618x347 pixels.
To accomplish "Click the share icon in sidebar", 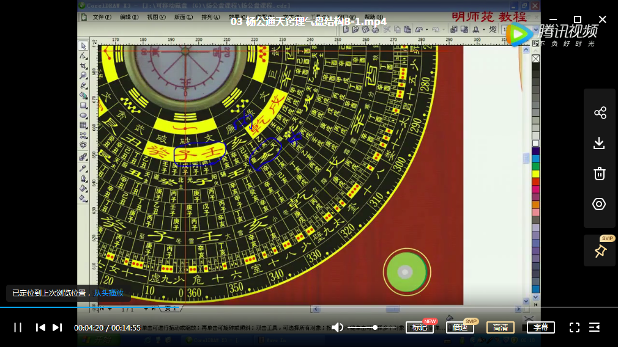I will coord(600,112).
